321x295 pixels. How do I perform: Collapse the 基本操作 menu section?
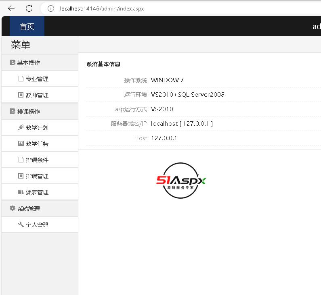40,63
